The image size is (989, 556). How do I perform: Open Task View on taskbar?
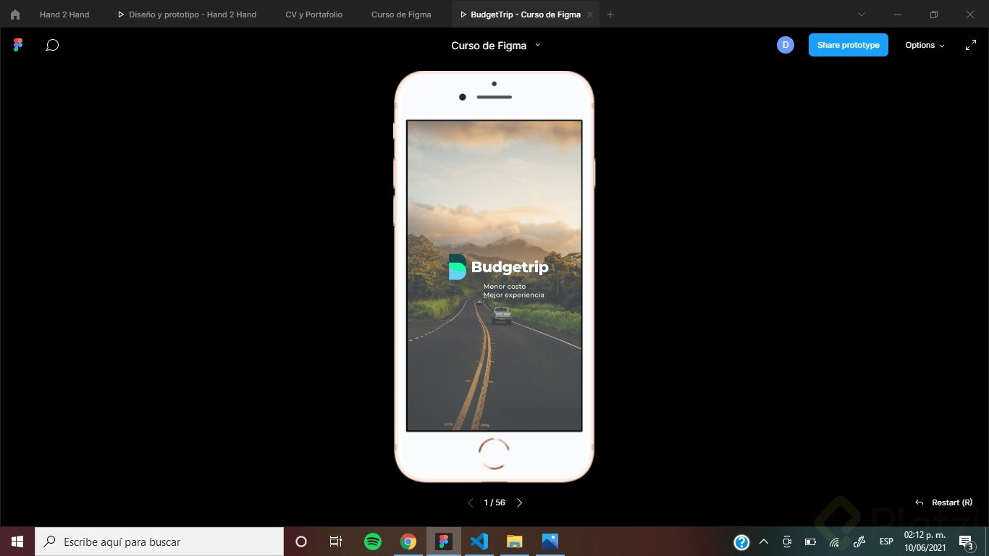pos(336,542)
